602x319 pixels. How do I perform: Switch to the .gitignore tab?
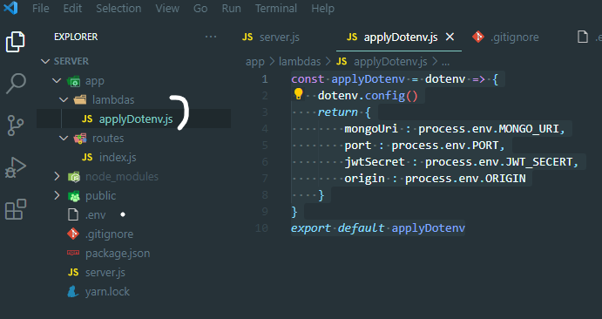click(515, 37)
